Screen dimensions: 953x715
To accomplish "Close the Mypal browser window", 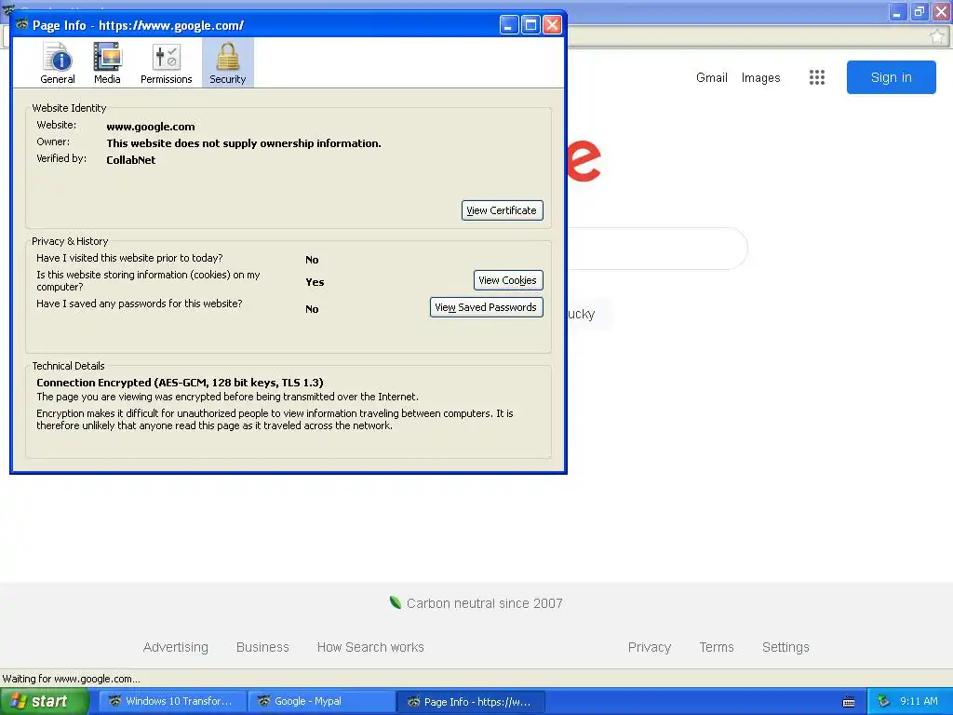I will 942,11.
